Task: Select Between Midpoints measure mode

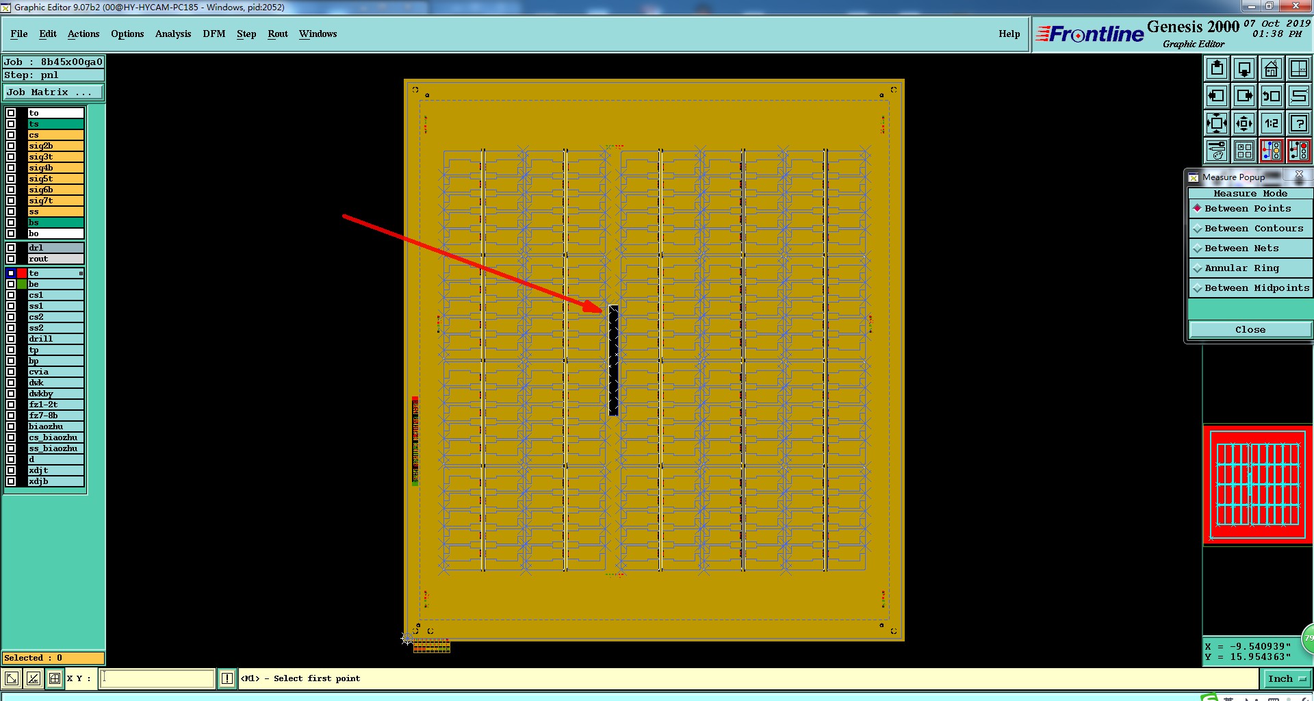Action: click(1250, 288)
